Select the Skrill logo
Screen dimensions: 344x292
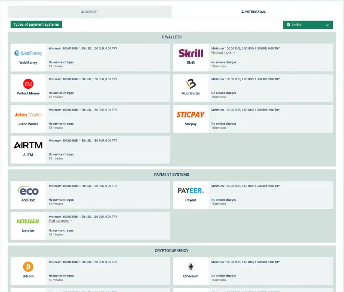click(190, 53)
